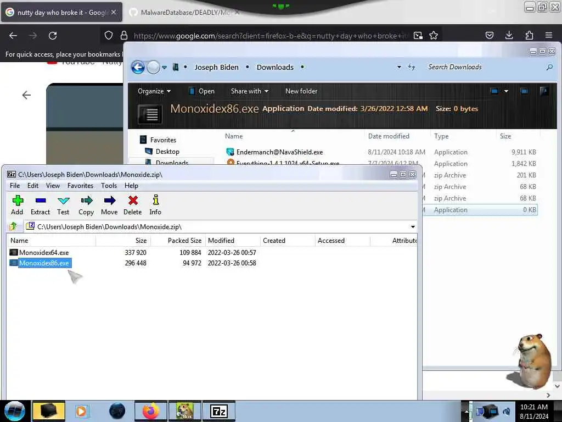Click Save to Pocket icon in Firefox

[x=489, y=35]
